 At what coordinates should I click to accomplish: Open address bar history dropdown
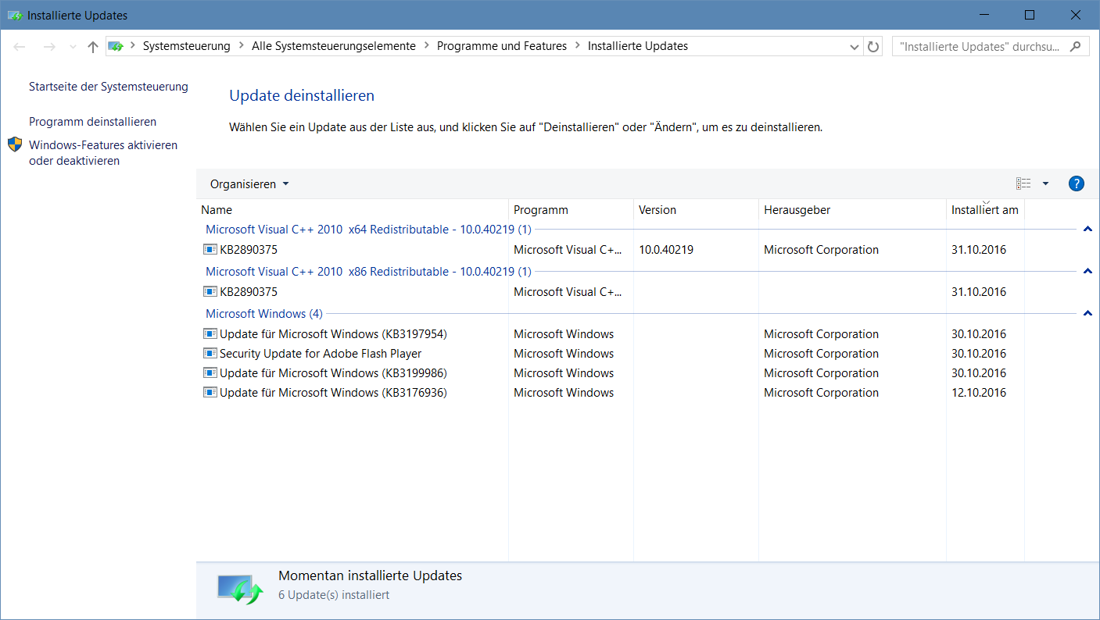coord(855,47)
